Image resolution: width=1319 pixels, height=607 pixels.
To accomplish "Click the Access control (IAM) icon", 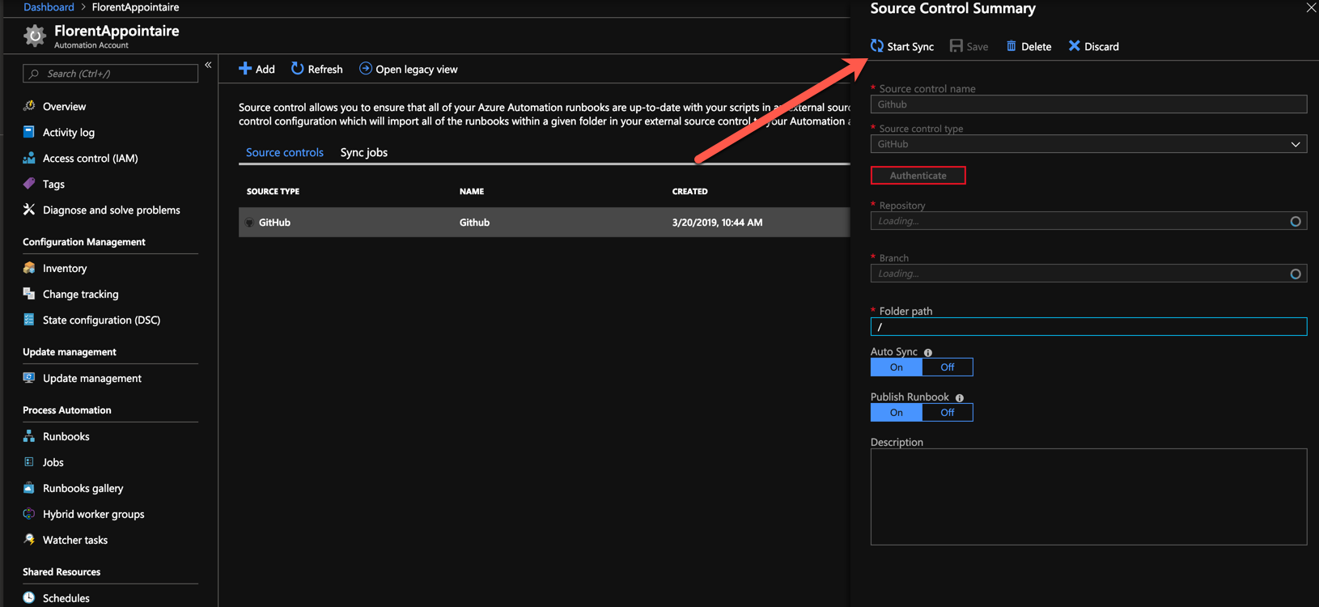I will pyautogui.click(x=29, y=158).
